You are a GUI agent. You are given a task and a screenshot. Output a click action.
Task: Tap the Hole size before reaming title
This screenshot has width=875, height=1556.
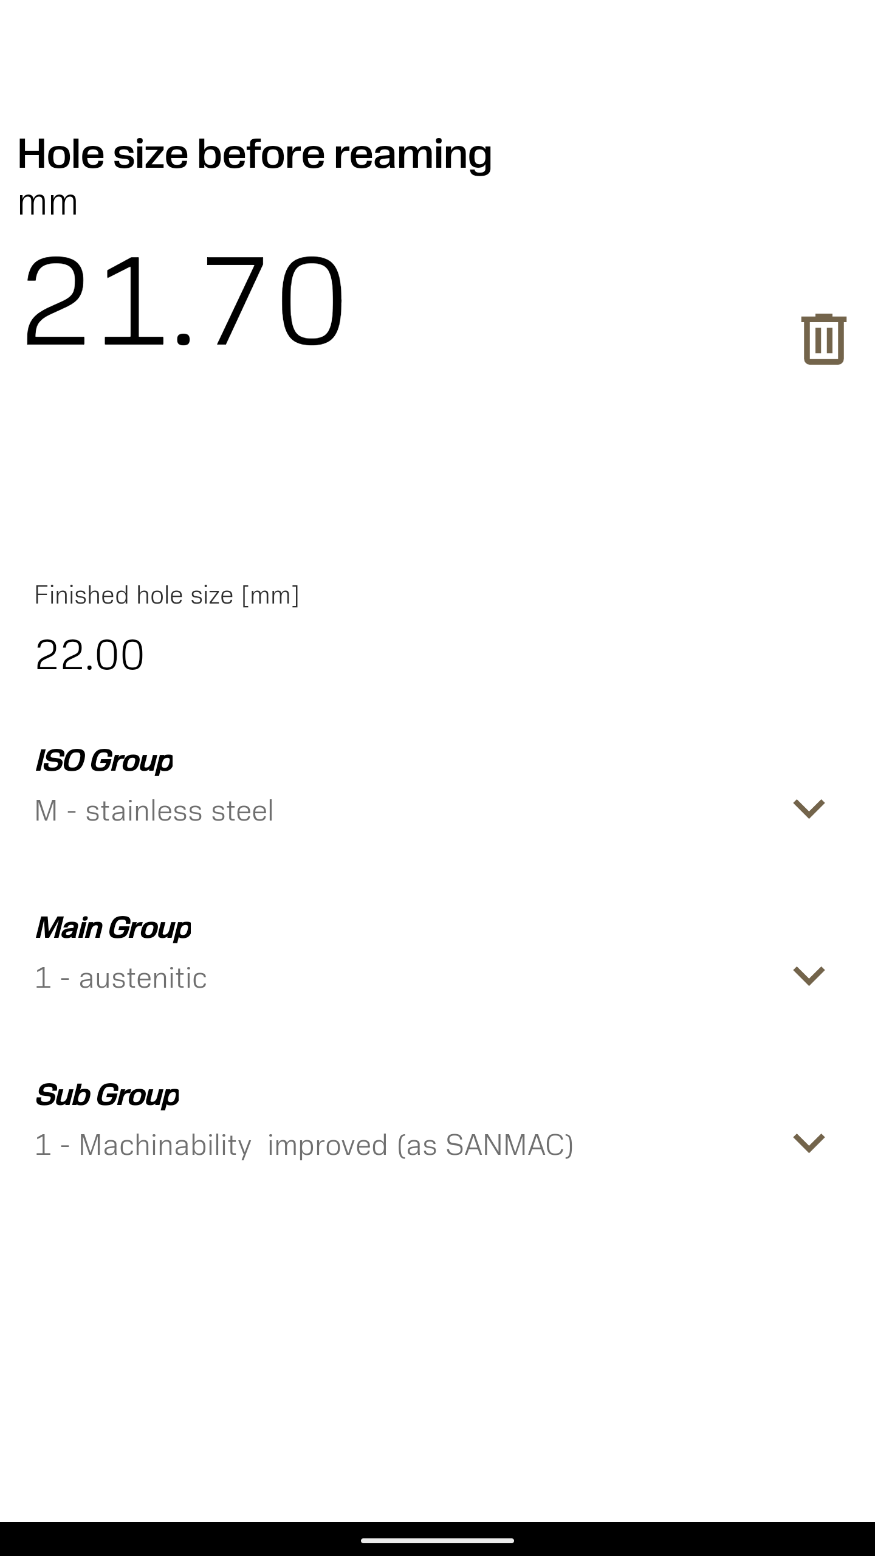click(x=255, y=154)
